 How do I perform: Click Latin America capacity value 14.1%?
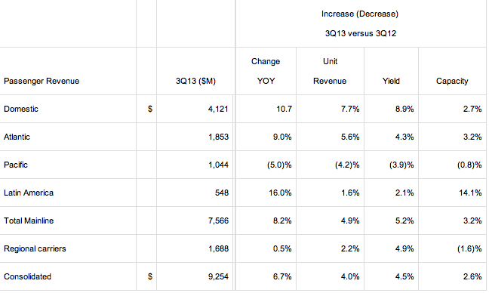(470, 193)
